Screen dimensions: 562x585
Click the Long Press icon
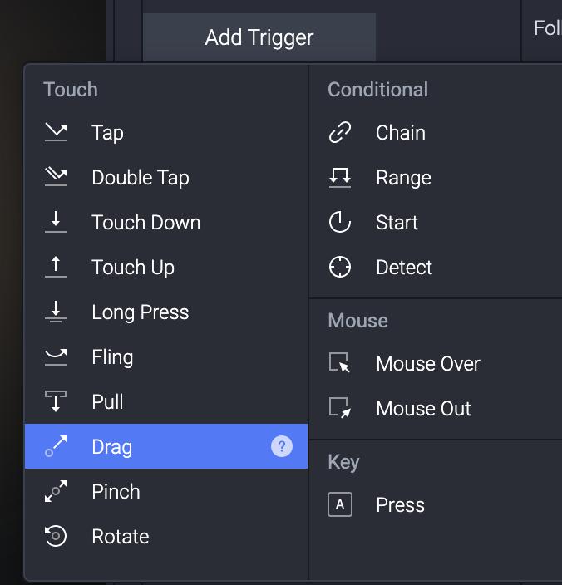[56, 312]
